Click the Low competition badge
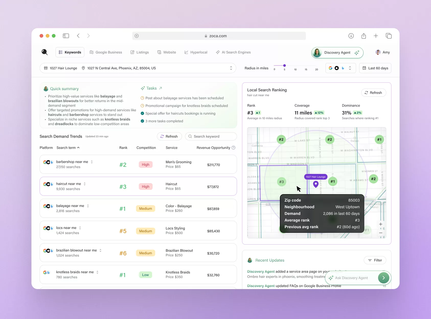Screen dimensions: 431x319 [x=145, y=275]
